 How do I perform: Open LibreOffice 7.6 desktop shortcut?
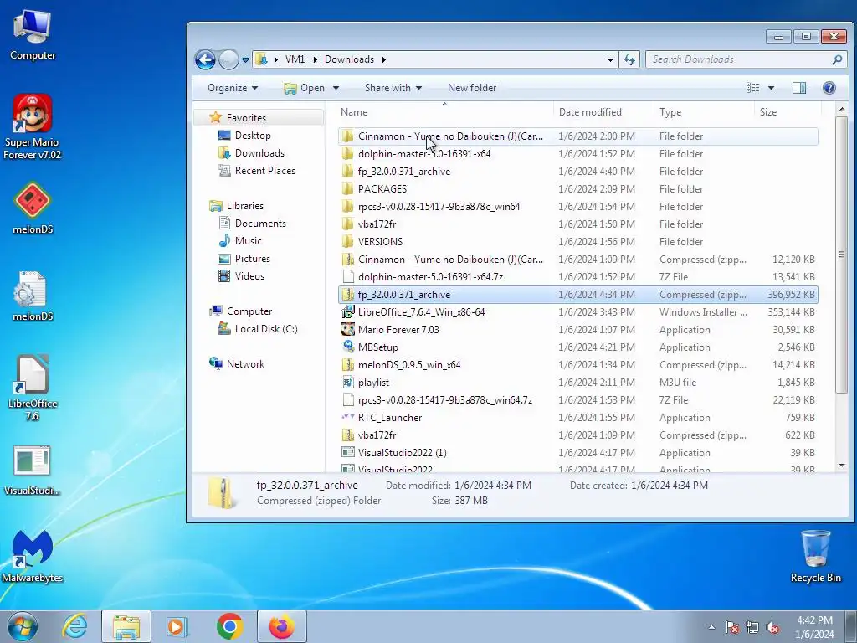tap(33, 387)
